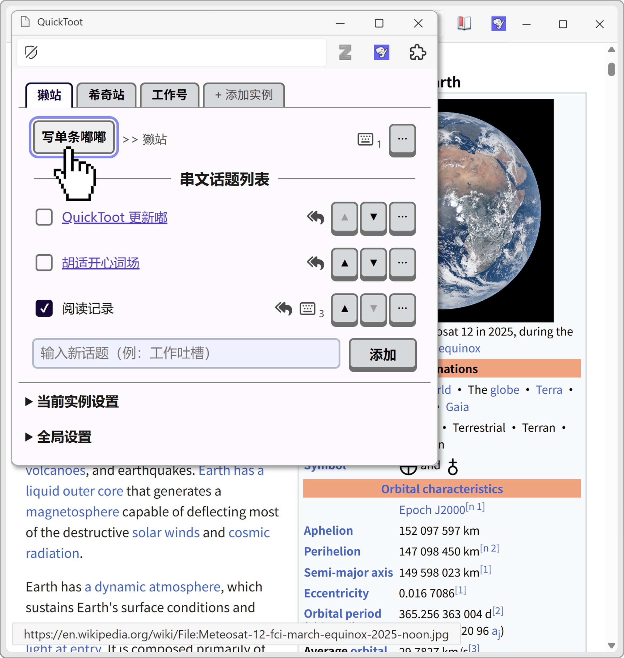Viewport: 624px width, 658px height.
Task: Click the Z extension icon in toolbar
Action: [345, 52]
